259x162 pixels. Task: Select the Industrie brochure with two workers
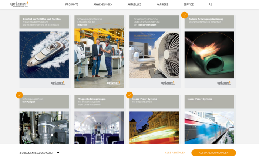coord(99,55)
